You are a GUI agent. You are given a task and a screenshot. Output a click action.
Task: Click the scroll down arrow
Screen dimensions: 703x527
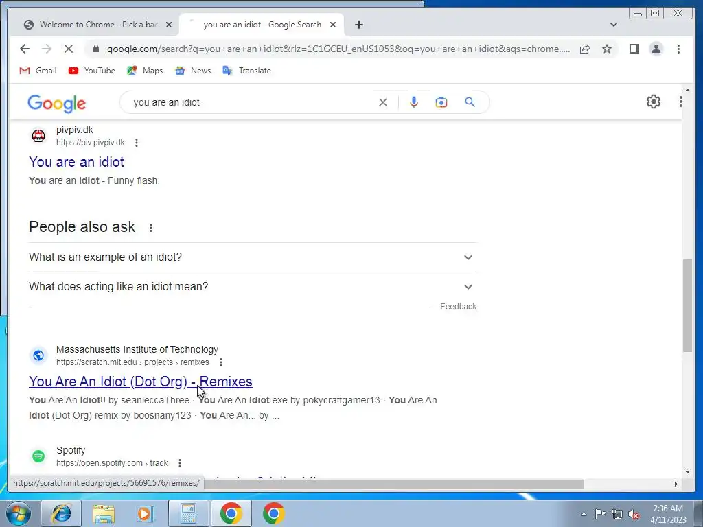point(687,471)
